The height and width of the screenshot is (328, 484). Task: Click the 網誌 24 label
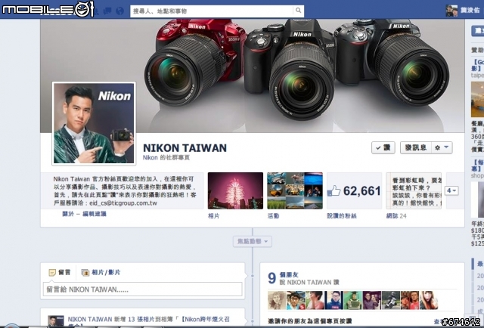click(x=396, y=216)
